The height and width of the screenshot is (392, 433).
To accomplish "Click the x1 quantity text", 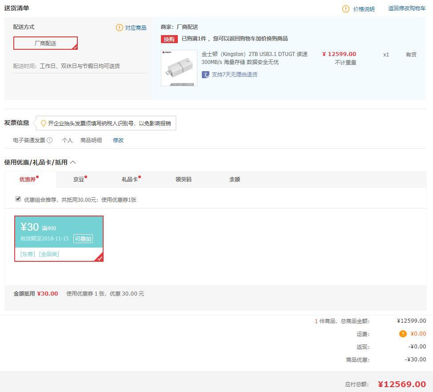I will pyautogui.click(x=386, y=55).
